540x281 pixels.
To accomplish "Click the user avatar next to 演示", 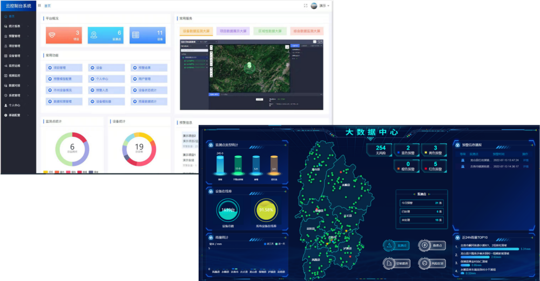I will pyautogui.click(x=314, y=6).
